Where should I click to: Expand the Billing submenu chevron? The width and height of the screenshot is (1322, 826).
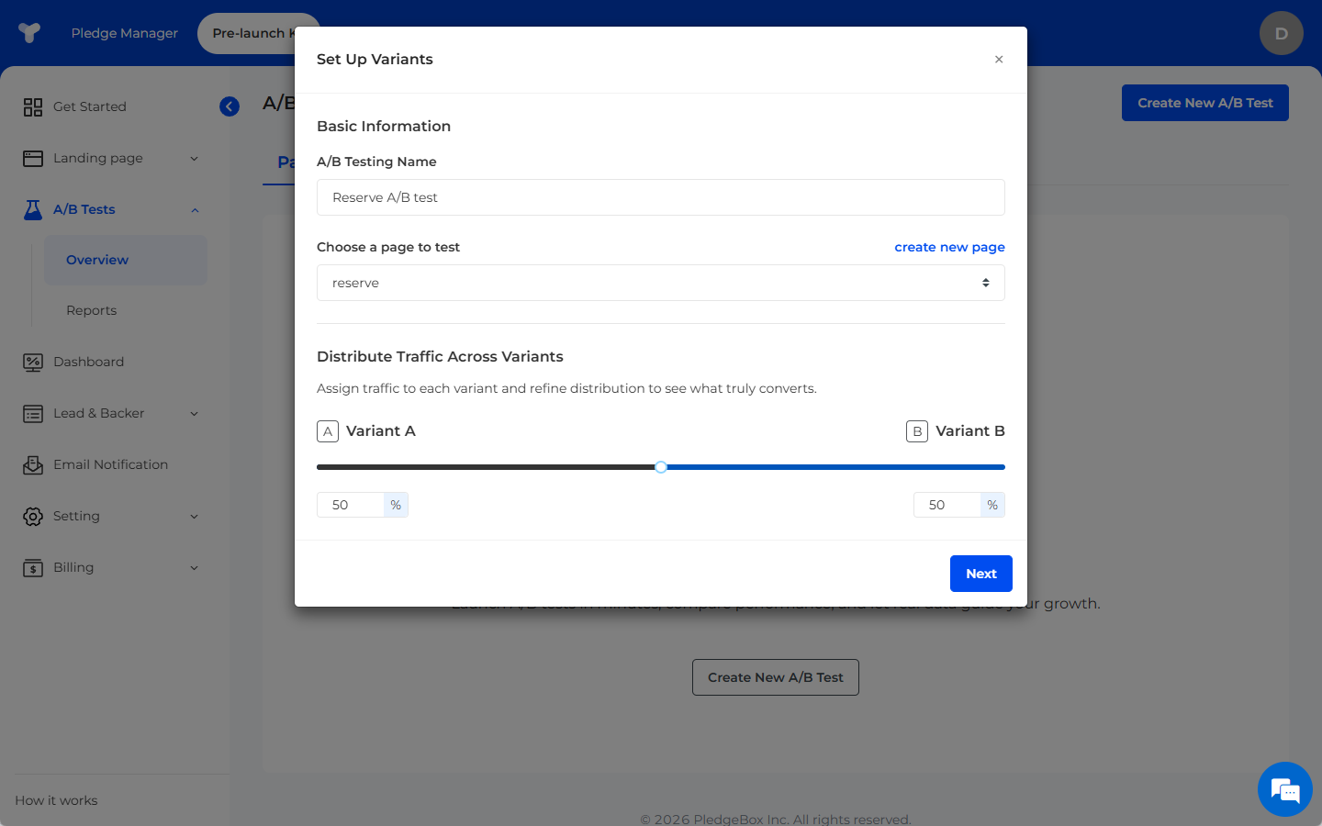coord(194,568)
